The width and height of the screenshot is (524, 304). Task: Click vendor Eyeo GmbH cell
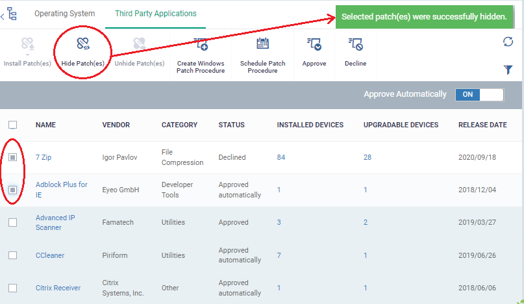(x=121, y=190)
